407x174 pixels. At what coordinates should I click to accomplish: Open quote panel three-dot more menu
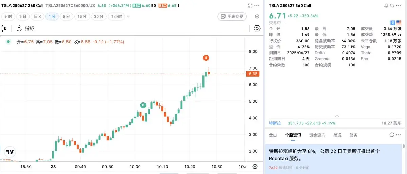399,6
